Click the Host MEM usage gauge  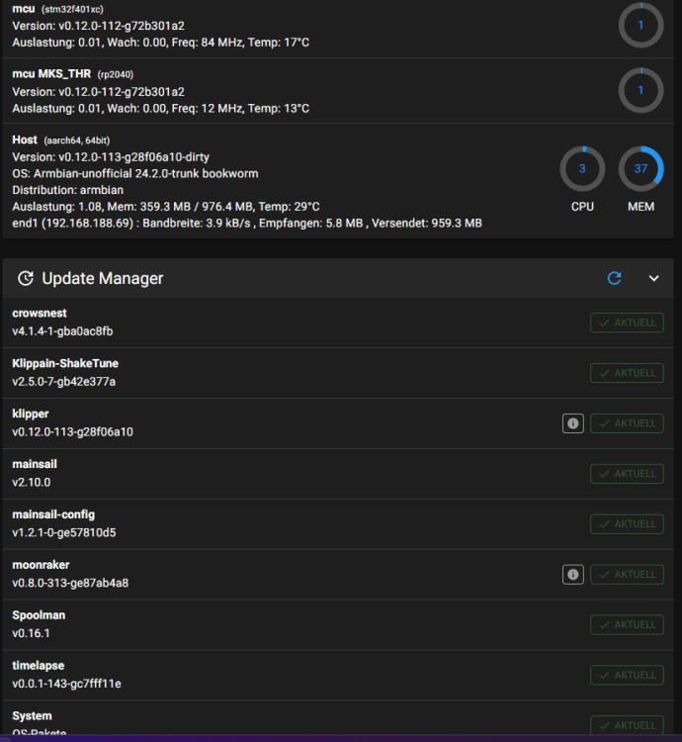[640, 169]
